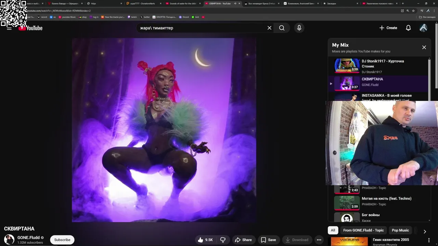Open the youtube Music bookmark

tap(67, 17)
